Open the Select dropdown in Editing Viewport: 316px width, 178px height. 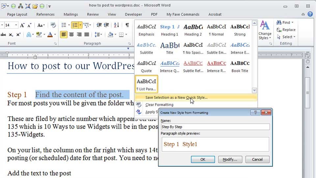click(x=286, y=37)
